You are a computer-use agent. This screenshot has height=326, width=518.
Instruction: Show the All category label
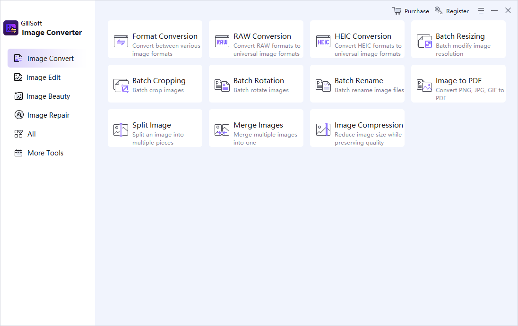(32, 134)
